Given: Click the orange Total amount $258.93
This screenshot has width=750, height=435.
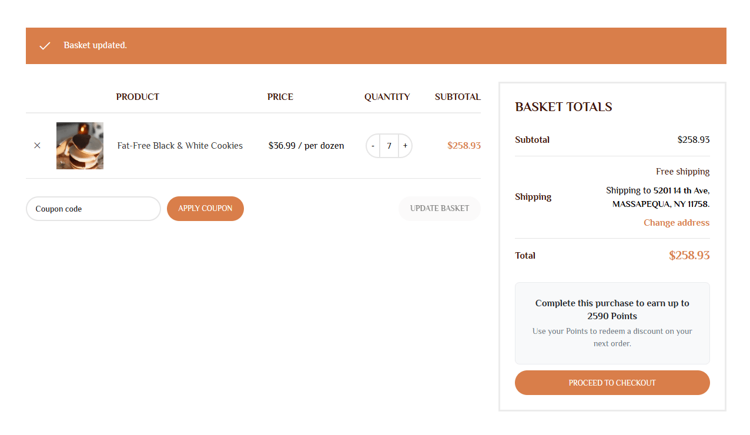Looking at the screenshot, I should (689, 256).
